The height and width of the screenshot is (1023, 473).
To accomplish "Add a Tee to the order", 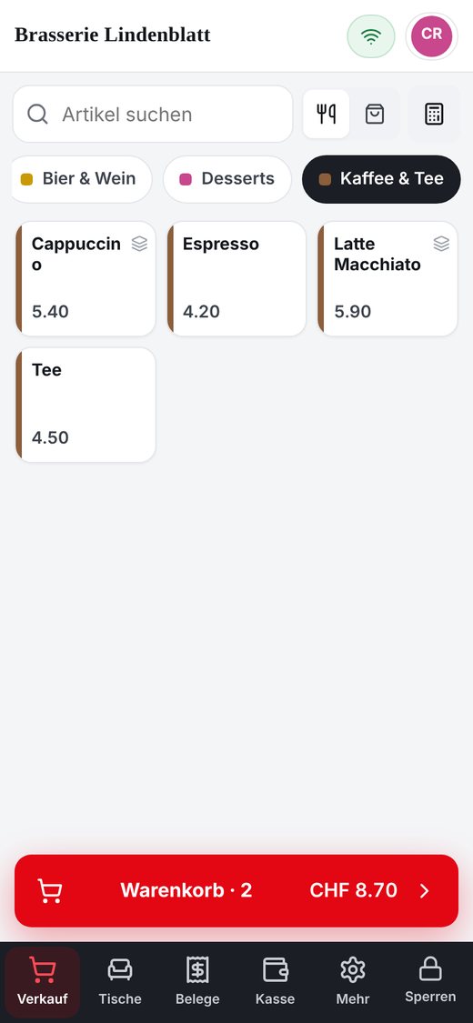I will 86,406.
